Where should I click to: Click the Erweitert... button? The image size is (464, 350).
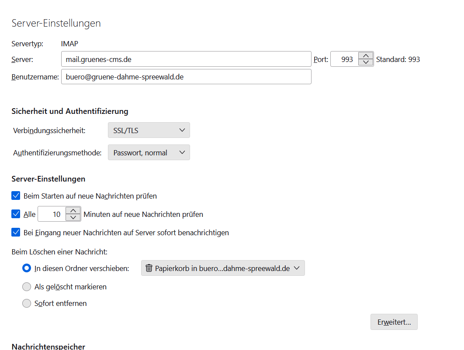point(394,322)
